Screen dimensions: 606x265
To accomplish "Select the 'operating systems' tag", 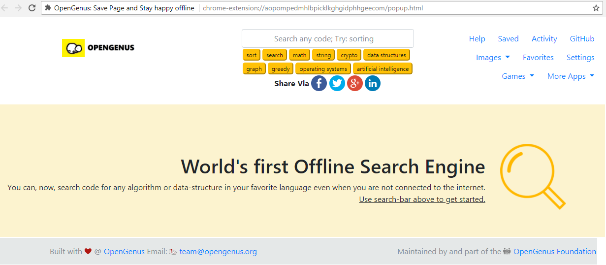I will pyautogui.click(x=323, y=69).
